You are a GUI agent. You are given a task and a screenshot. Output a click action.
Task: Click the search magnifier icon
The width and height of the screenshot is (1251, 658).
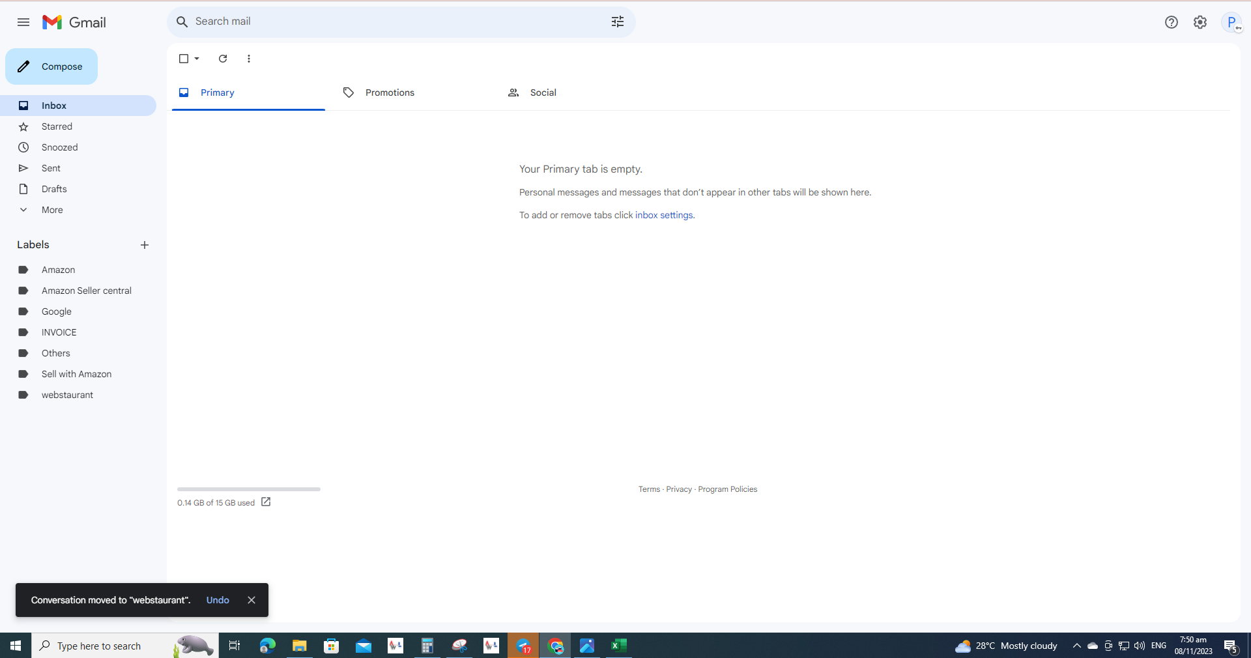182,21
